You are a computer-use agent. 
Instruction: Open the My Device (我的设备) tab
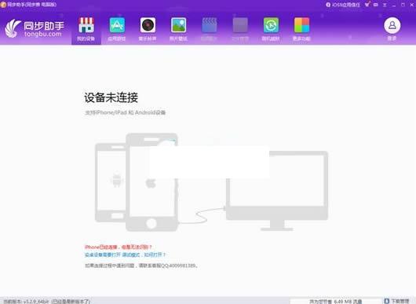pos(86,29)
